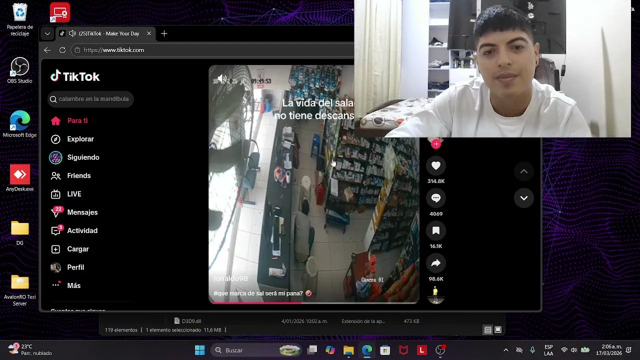Select D3D9.dll file in Explorer window

tap(191, 321)
